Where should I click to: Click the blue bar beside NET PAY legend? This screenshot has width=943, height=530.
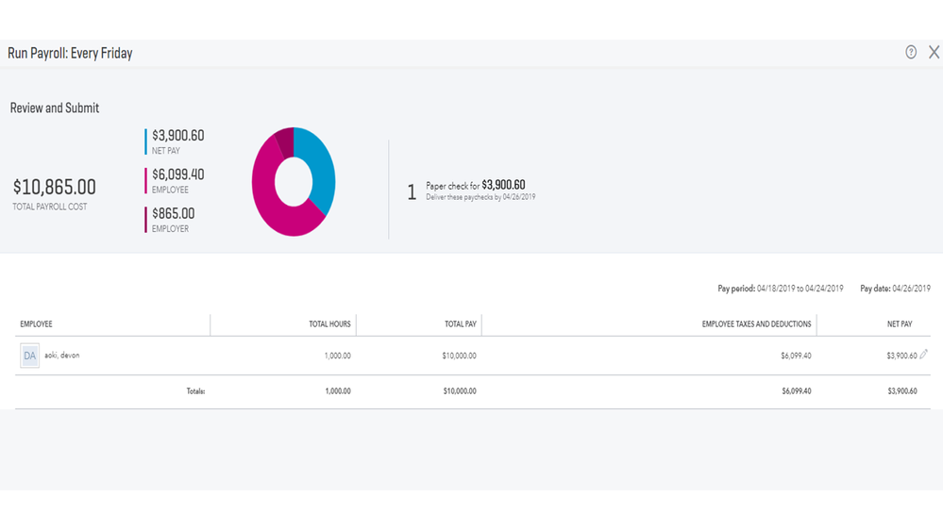point(145,141)
